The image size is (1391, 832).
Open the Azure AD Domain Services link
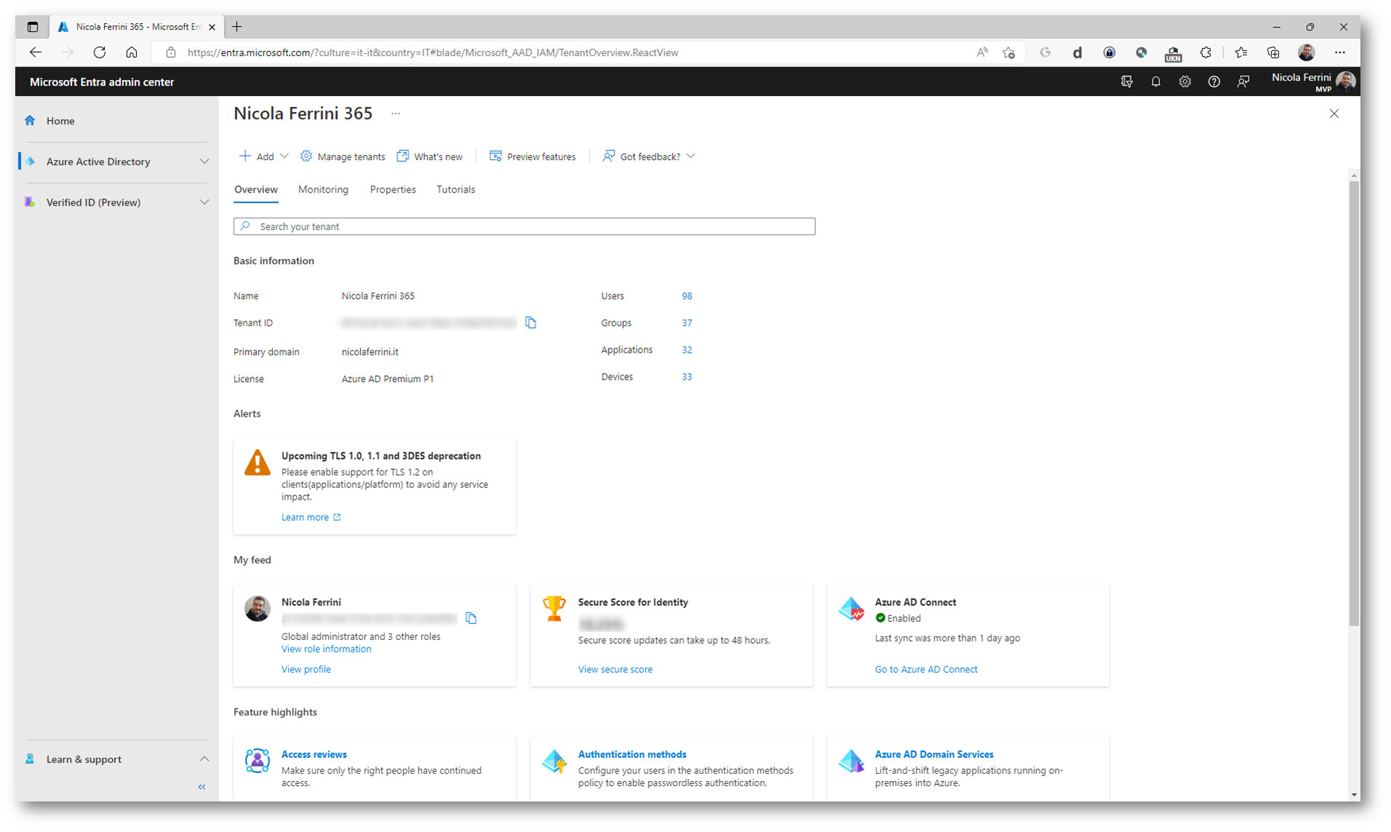click(x=934, y=754)
